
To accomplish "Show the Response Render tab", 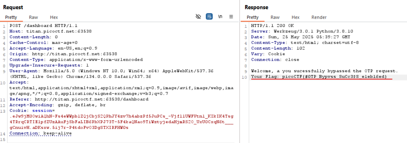I will [x=319, y=17].
